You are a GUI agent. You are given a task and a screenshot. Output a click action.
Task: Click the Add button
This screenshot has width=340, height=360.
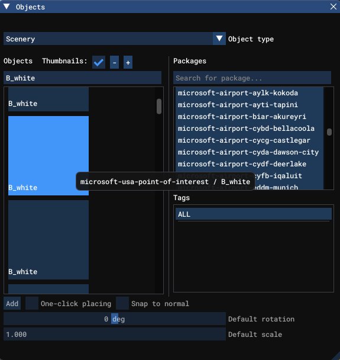tap(12, 304)
